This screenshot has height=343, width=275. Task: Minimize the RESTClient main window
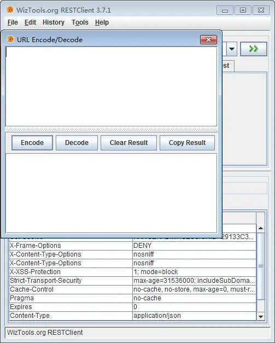click(225, 10)
